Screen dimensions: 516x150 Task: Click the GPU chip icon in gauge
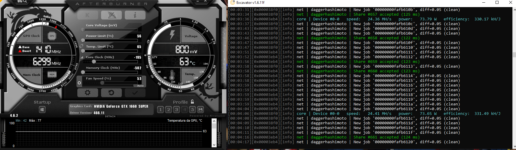point(52,36)
